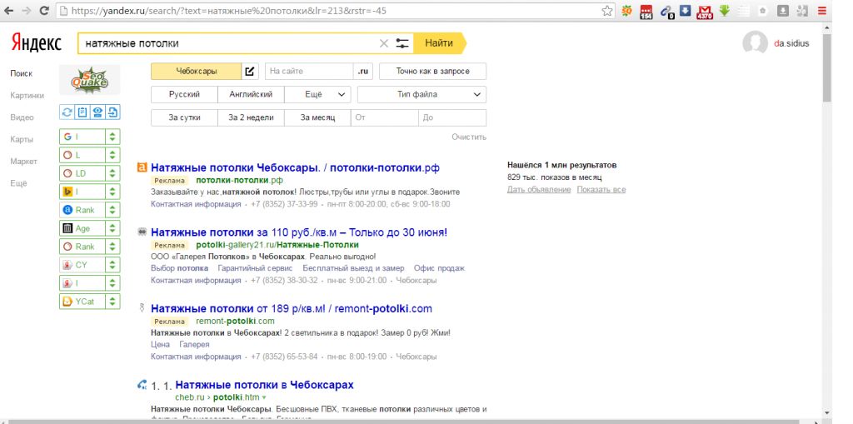This screenshot has width=853, height=424.
Task: Click the SeoQuake extension icon in toolbar
Action: click(x=627, y=12)
